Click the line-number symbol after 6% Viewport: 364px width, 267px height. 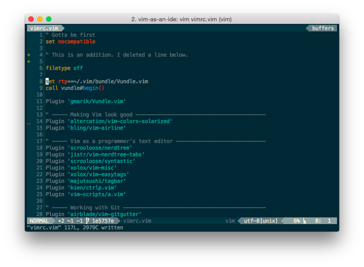pyautogui.click(x=305, y=221)
